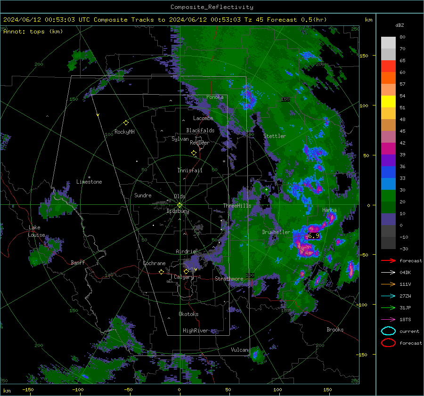Click the cyan 27ZW track arrow

(388, 296)
